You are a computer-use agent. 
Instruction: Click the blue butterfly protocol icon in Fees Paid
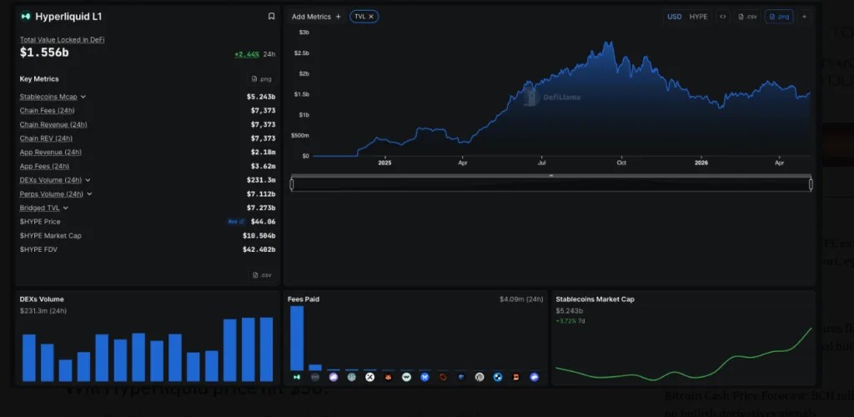[x=424, y=377]
